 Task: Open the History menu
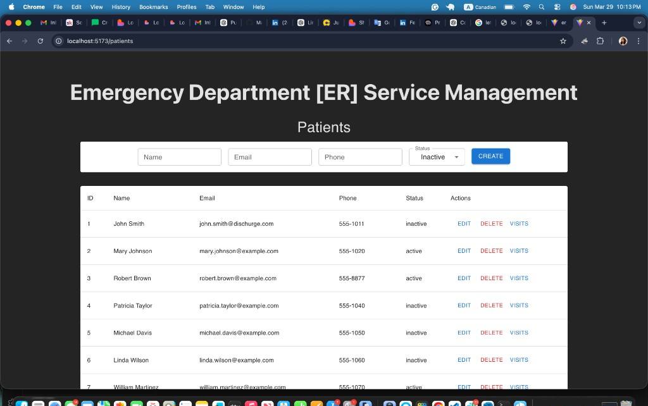pos(121,7)
